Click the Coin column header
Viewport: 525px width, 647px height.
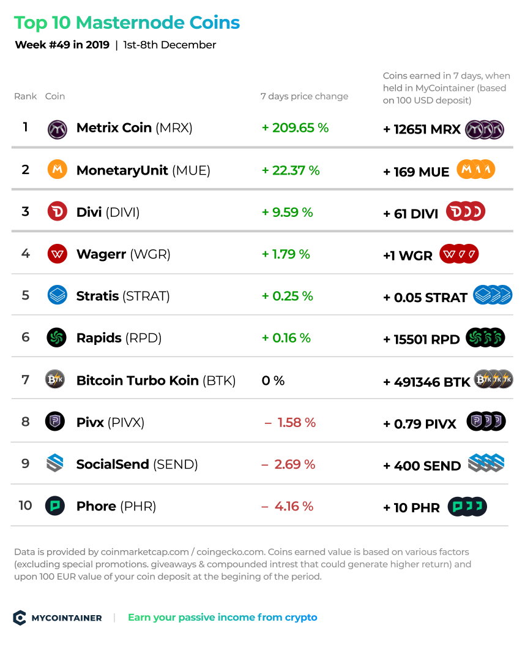point(55,96)
